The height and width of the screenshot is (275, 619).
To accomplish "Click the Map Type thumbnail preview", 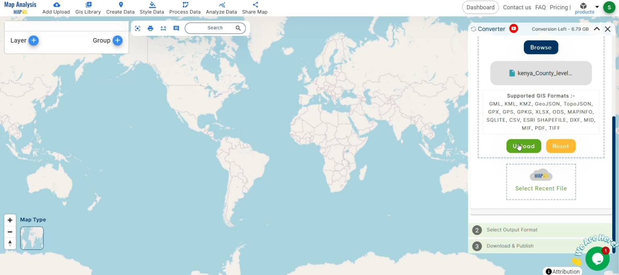I will pos(31,238).
